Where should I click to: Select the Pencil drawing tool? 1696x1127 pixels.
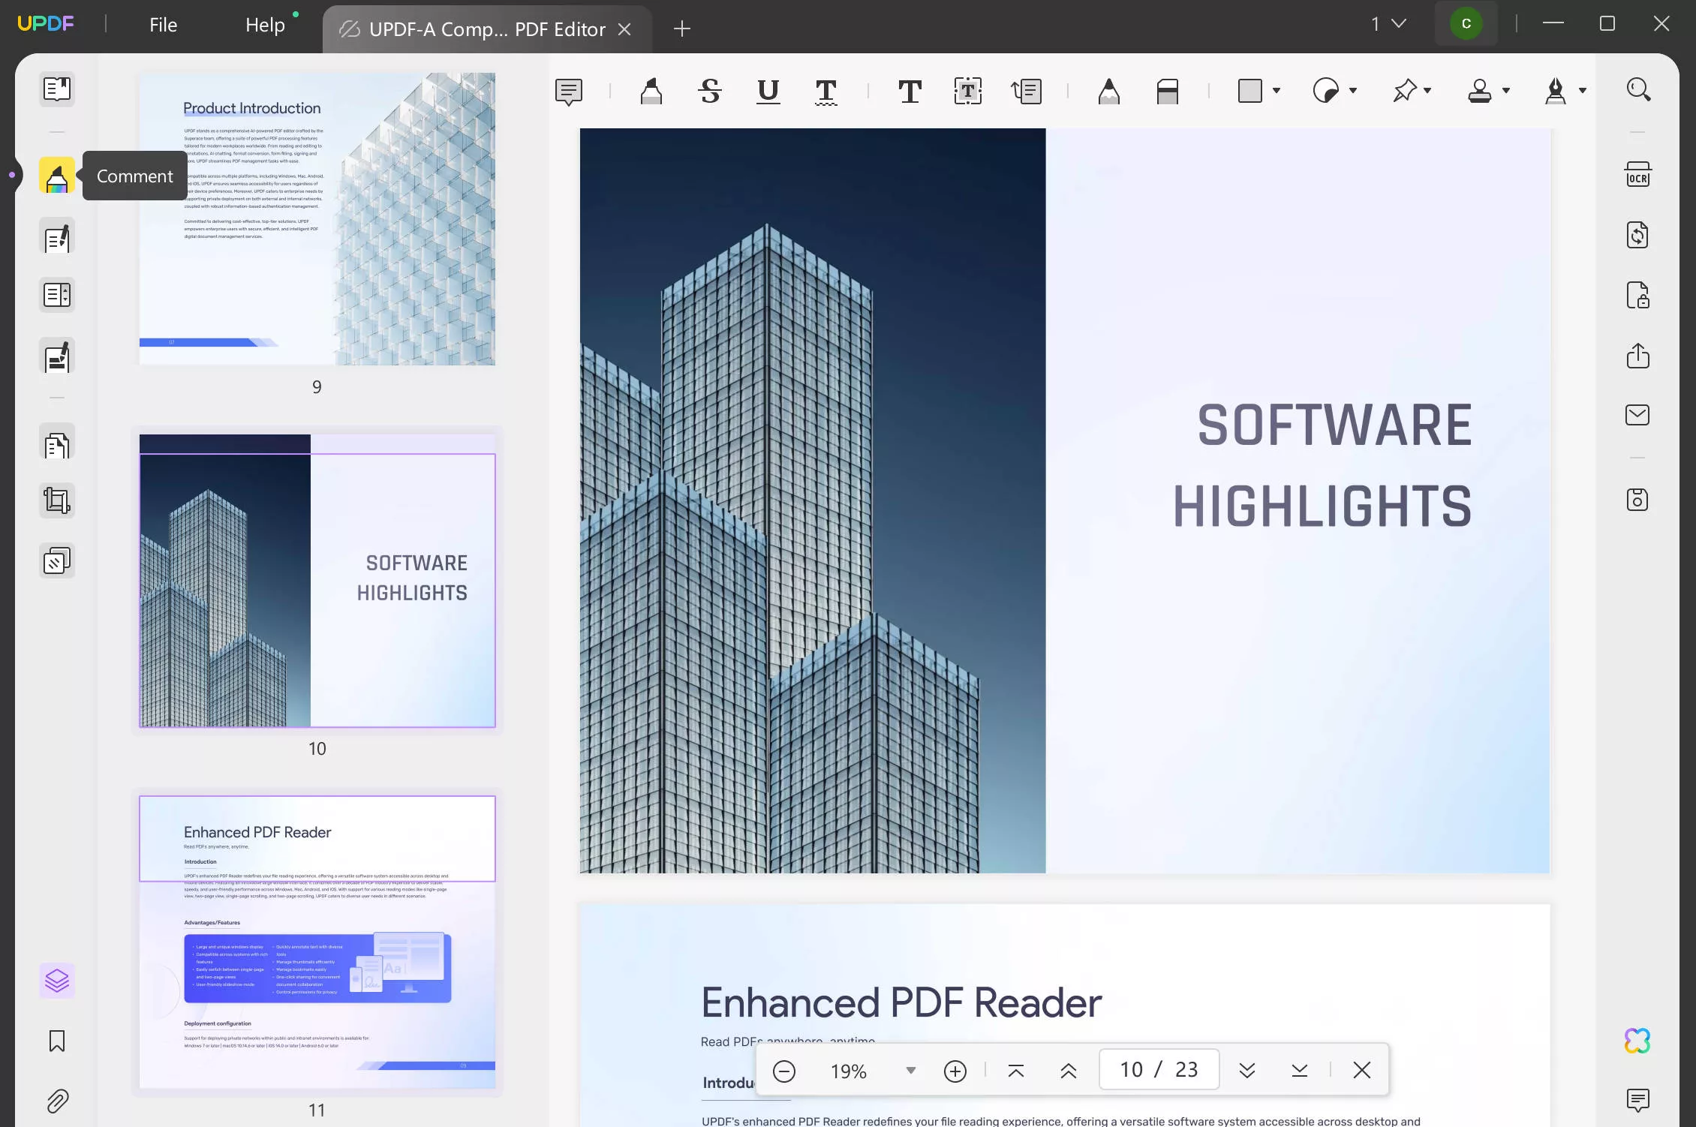[1109, 92]
